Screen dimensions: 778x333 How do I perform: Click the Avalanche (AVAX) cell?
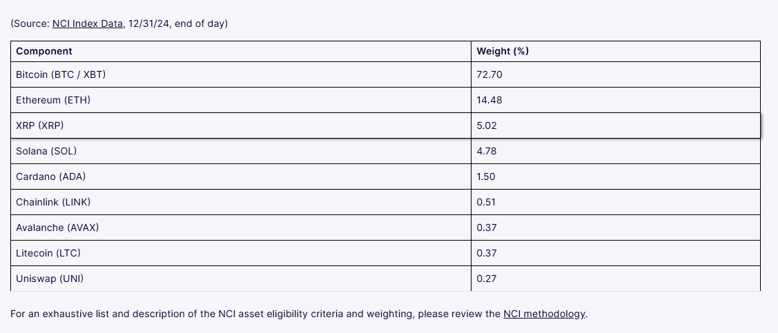(x=57, y=228)
